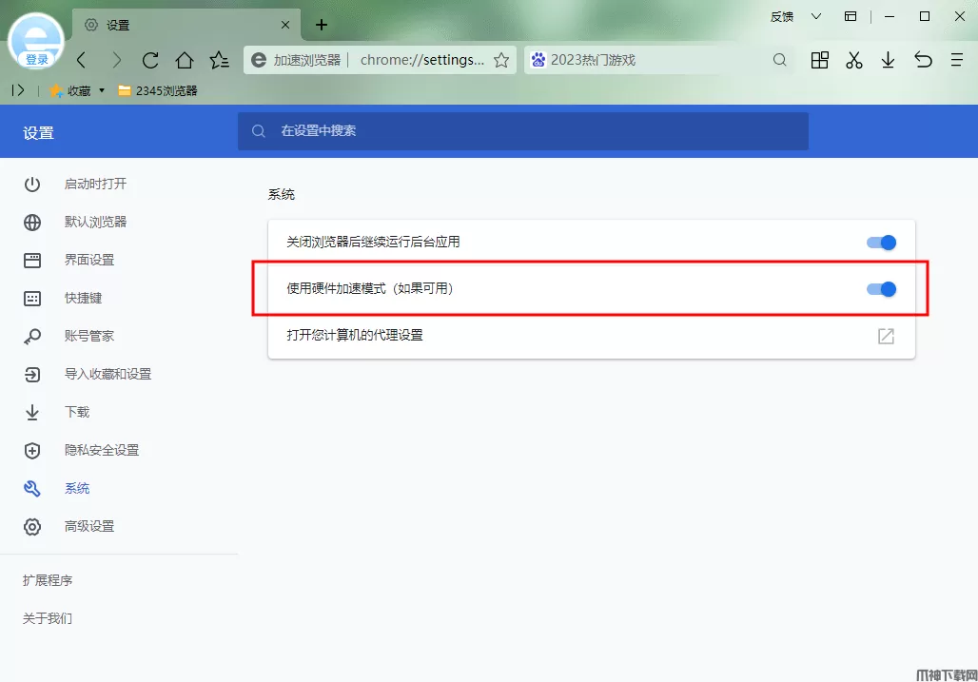
Task: Click the browser login avatar icon
Action: point(36,41)
